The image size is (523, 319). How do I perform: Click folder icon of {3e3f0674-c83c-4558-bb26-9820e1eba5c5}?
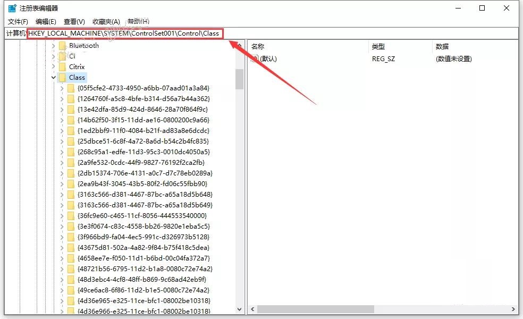[x=71, y=226]
